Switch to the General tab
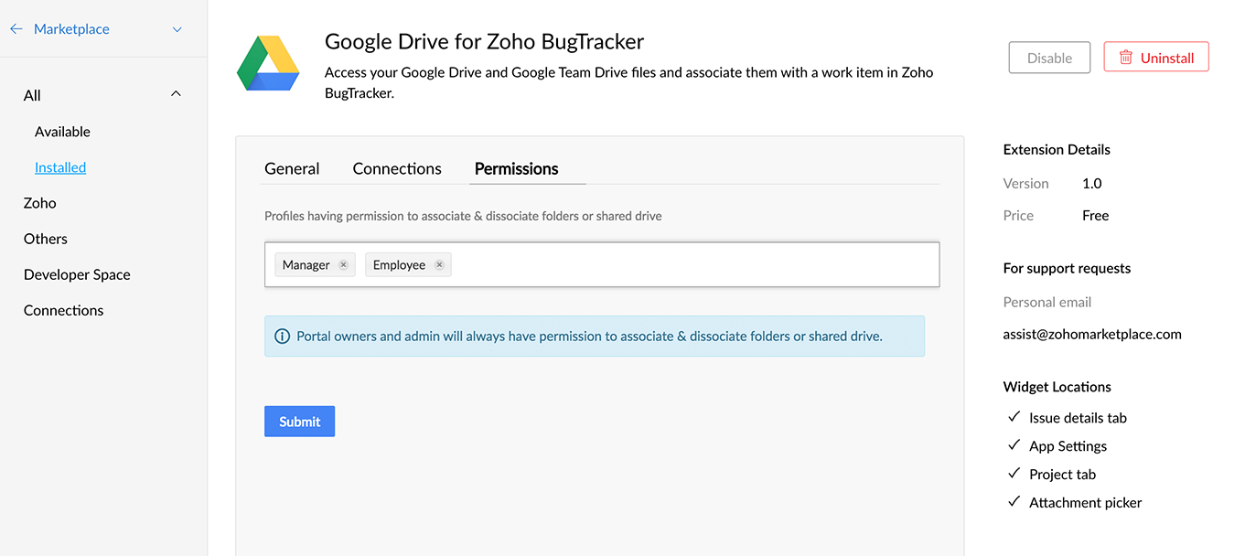The height and width of the screenshot is (556, 1245). 292,169
